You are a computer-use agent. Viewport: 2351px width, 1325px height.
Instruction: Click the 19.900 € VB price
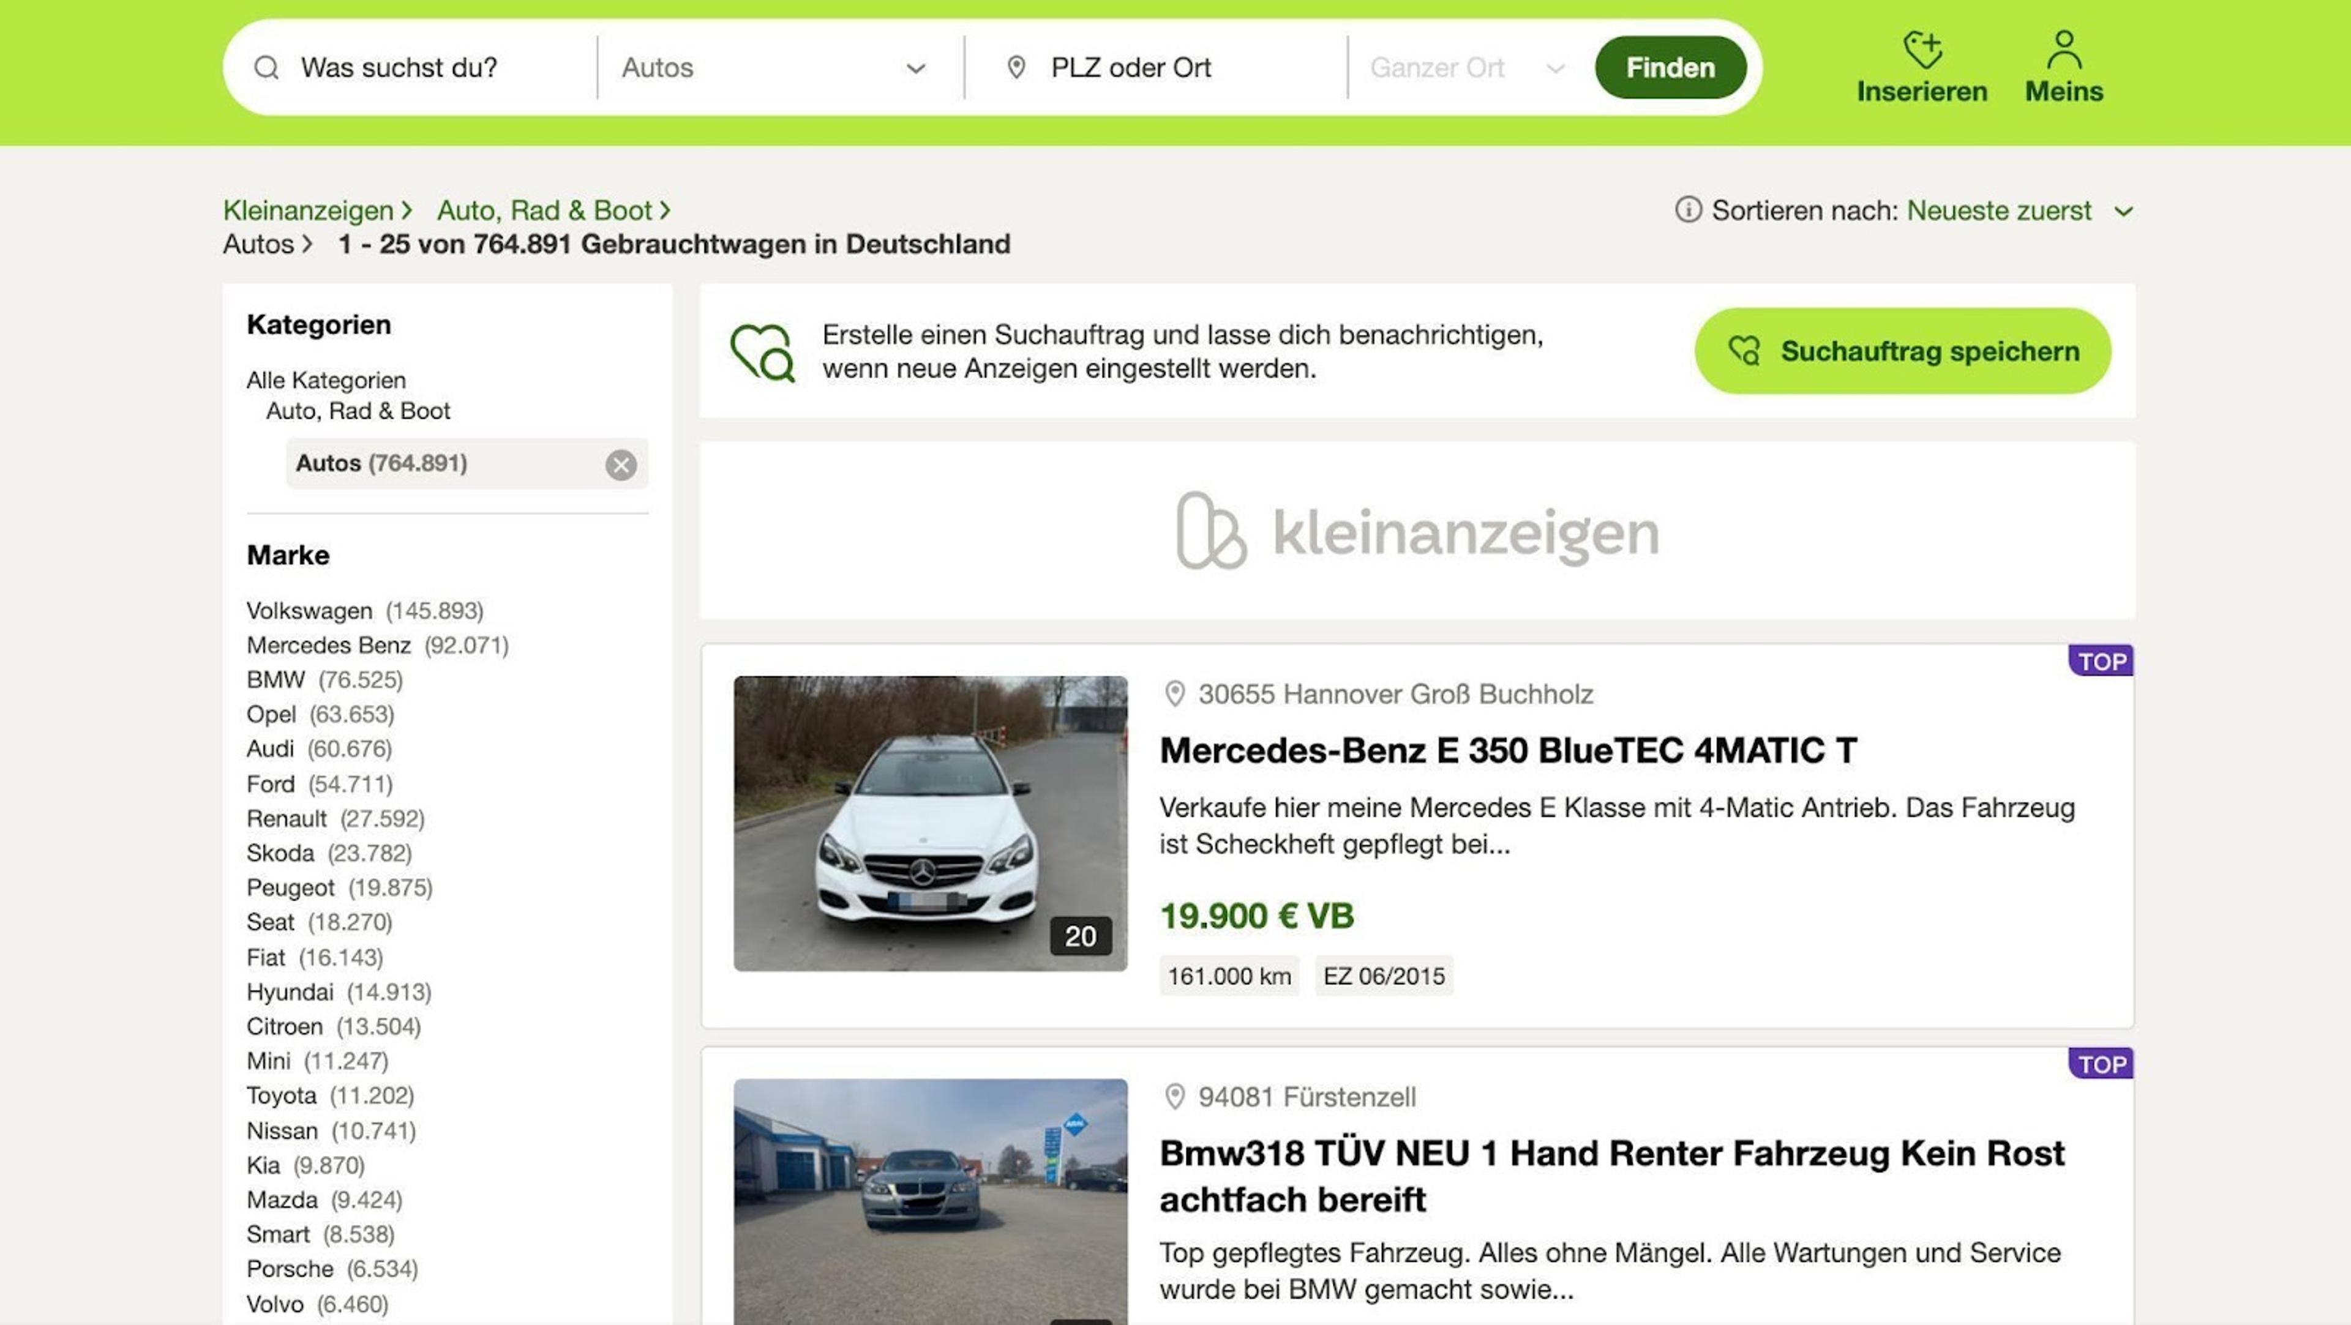coord(1257,916)
